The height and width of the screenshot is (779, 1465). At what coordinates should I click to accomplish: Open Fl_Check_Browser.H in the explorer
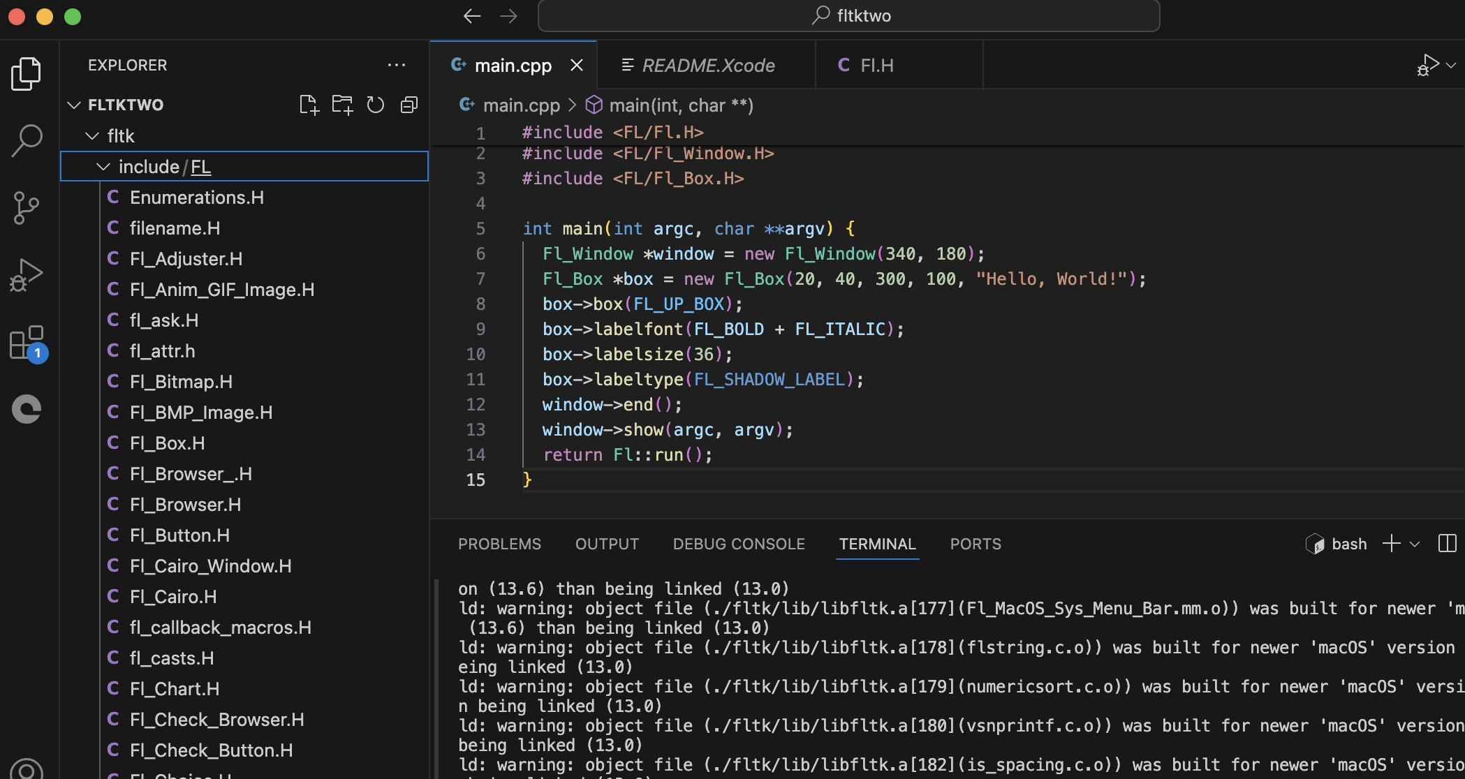(x=244, y=720)
